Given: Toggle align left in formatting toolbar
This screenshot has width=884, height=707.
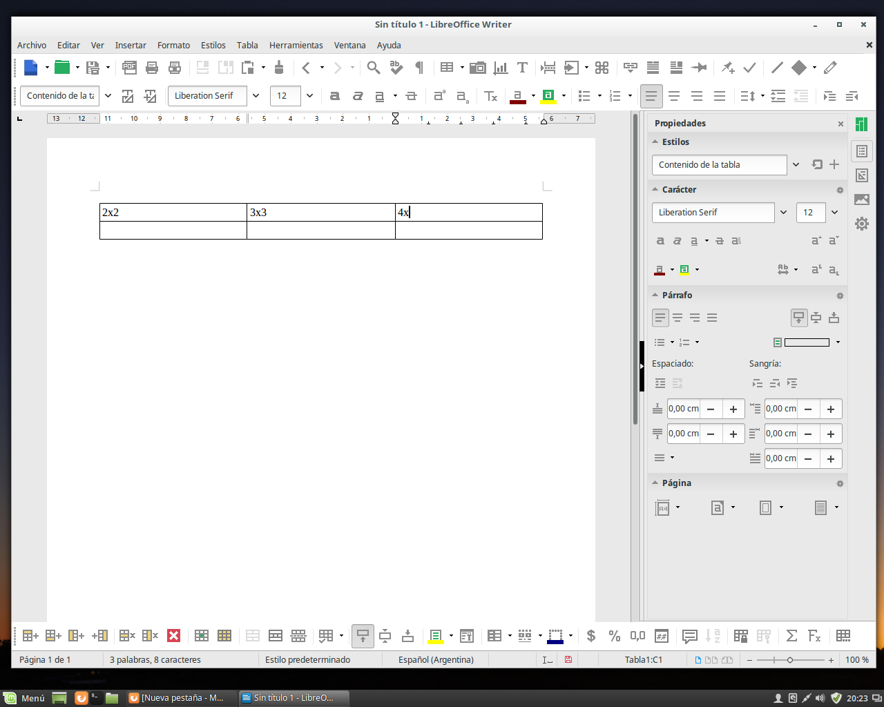Looking at the screenshot, I should point(651,96).
